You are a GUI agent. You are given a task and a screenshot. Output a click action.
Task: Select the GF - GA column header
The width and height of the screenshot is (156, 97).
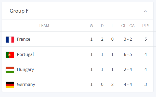click(128, 26)
